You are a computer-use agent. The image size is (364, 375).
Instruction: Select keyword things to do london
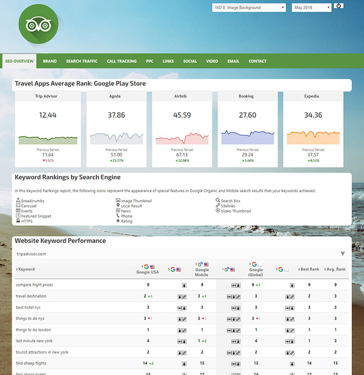(33, 330)
